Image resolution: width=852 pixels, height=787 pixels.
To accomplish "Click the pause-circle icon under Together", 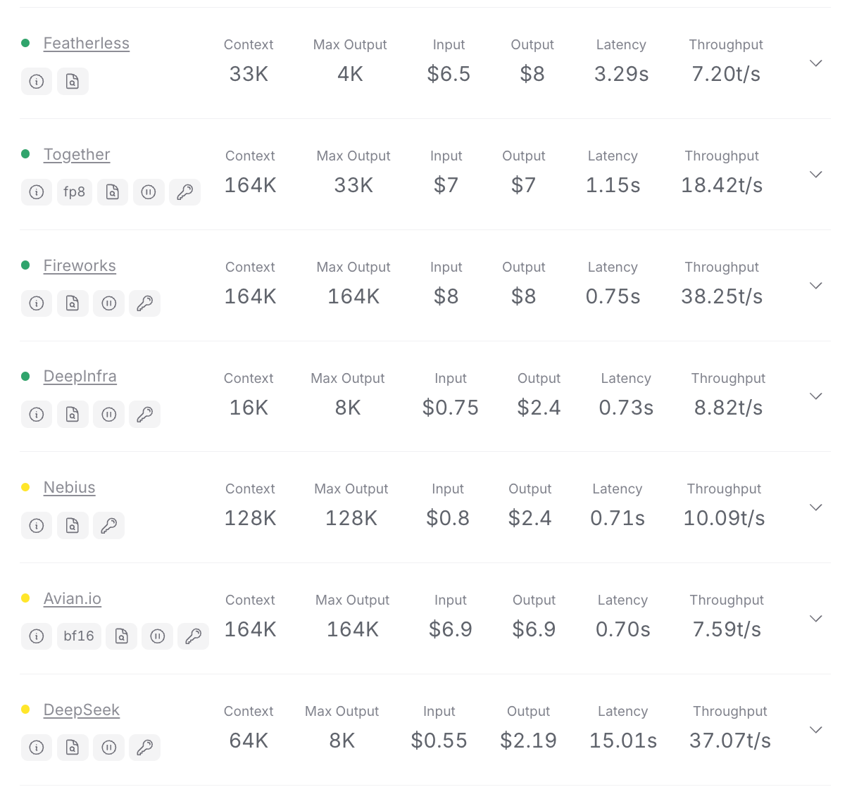I will click(149, 192).
